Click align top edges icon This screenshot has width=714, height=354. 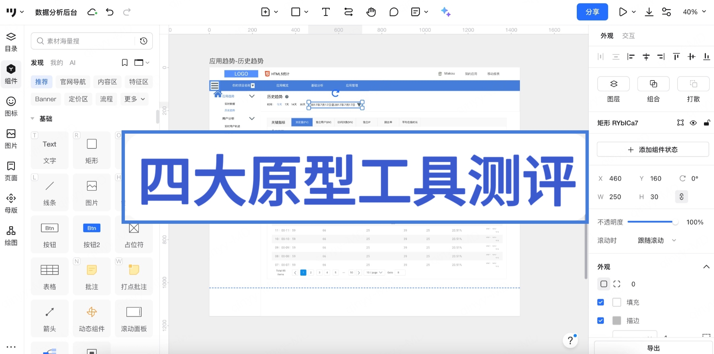click(x=676, y=56)
